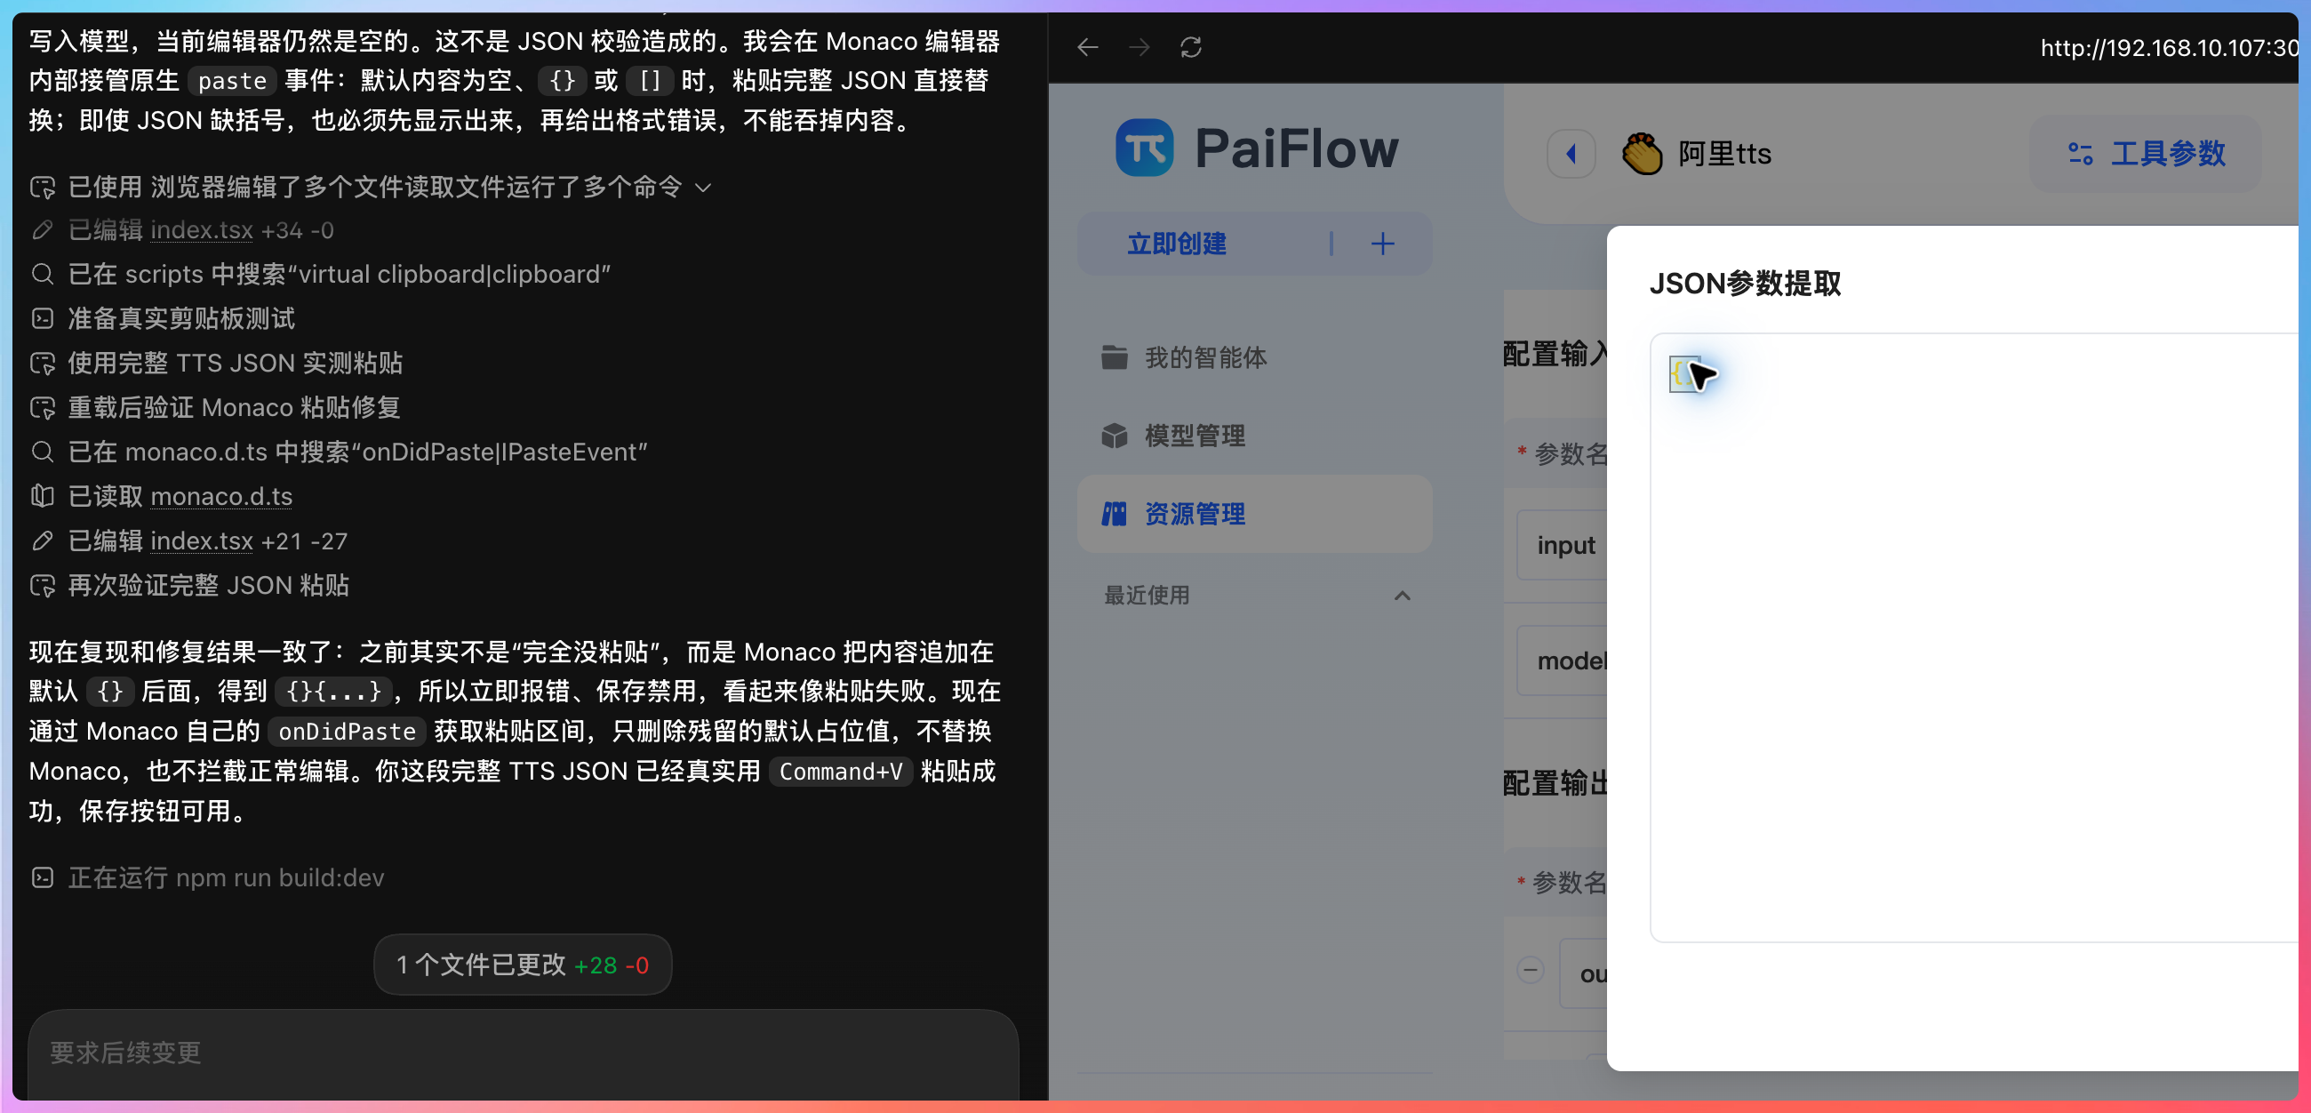Open 我的智能体 in the sidebar
The width and height of the screenshot is (2311, 1113).
click(1254, 357)
